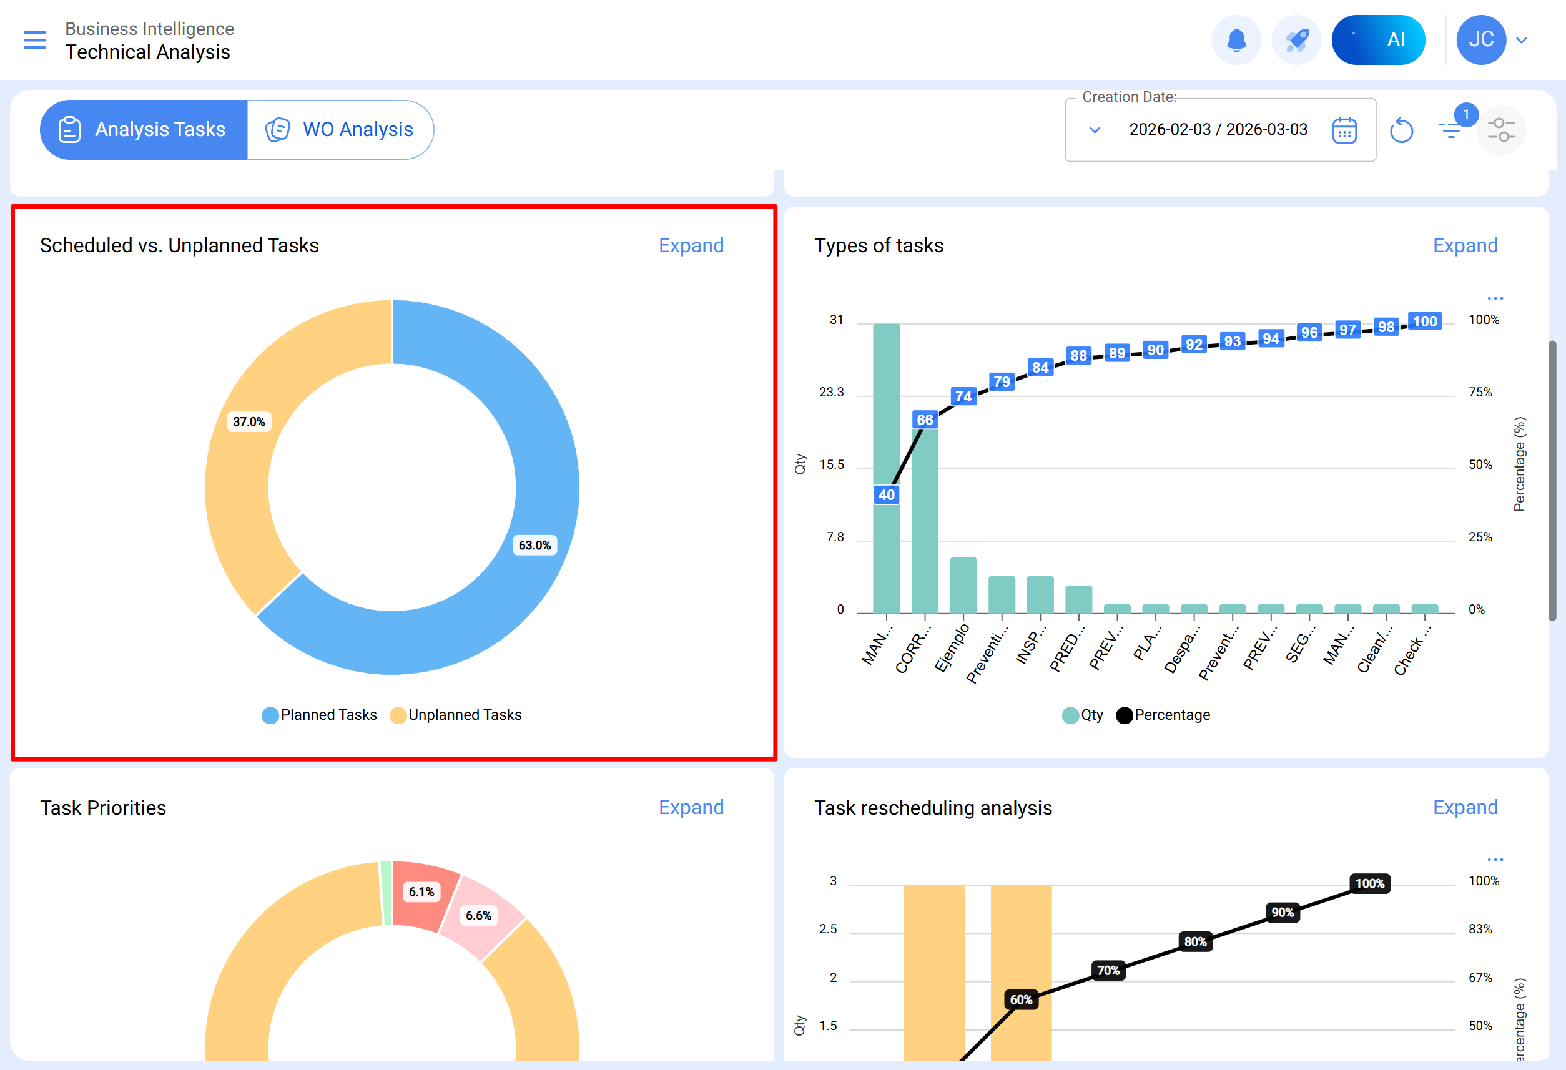Click the calendar date picker icon
Image resolution: width=1566 pixels, height=1070 pixels.
(1344, 130)
